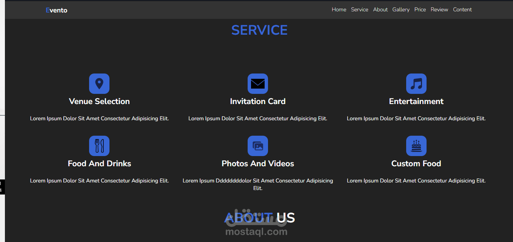Image resolution: width=513 pixels, height=242 pixels.
Task: Click the Photos And Videos images icon
Action: [258, 146]
